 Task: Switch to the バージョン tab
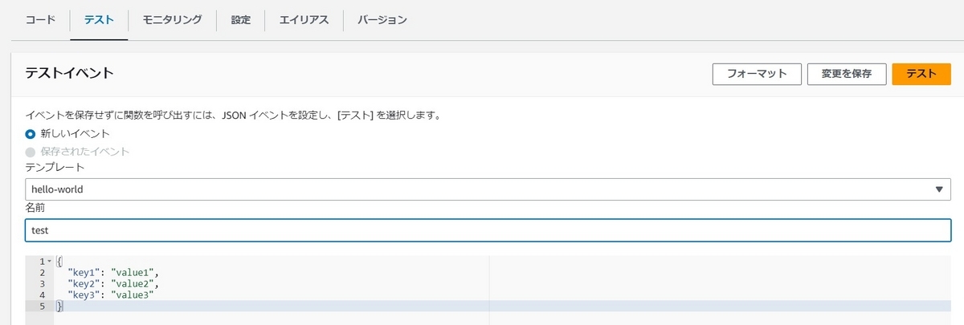coord(382,20)
